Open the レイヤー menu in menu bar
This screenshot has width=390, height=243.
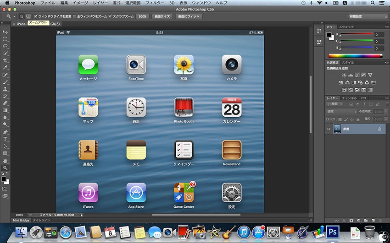pyautogui.click(x=100, y=3)
